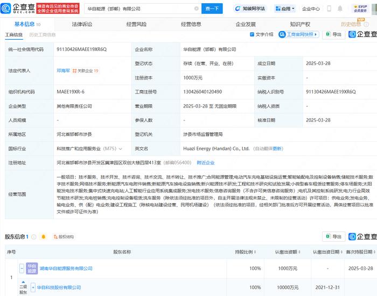
Task: Open 知彼阿尔法 assistant
Action: (250, 9)
